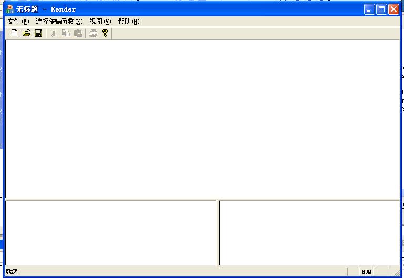Open the 帮助(H) menu
404x278 pixels.
(x=129, y=22)
